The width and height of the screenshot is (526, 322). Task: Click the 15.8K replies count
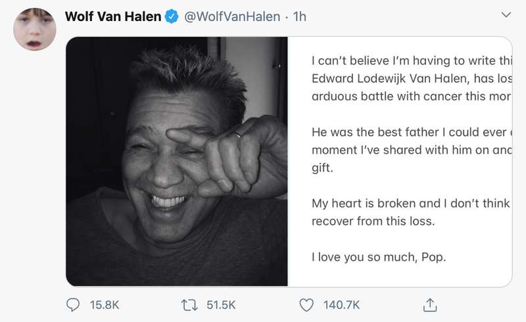tap(104, 305)
